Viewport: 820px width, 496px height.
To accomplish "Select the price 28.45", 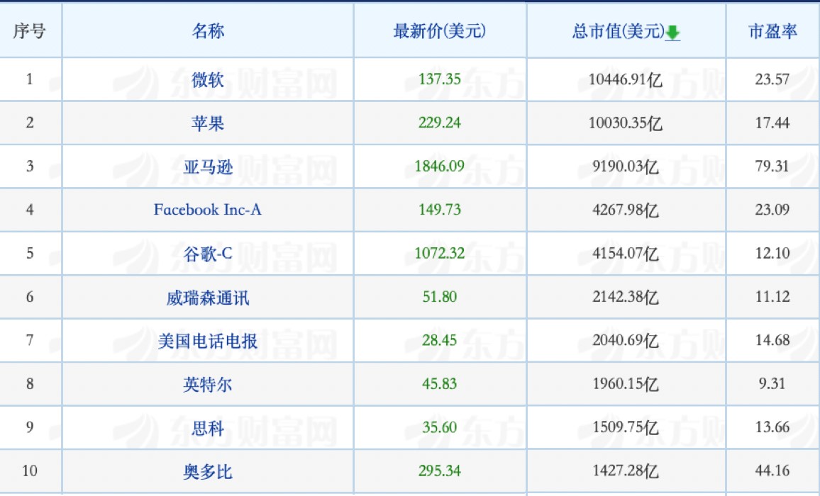I will point(439,340).
